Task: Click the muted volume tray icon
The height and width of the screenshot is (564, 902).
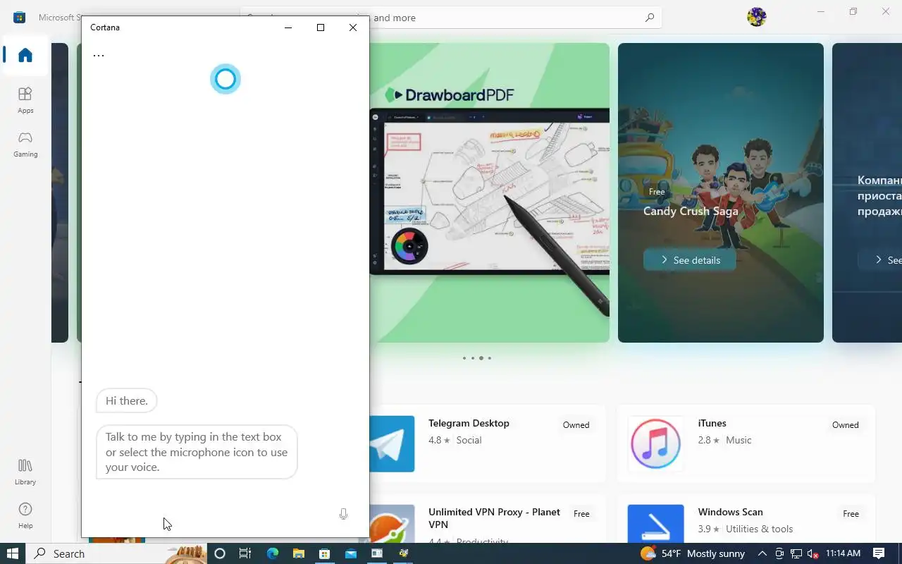Action: pos(813,553)
